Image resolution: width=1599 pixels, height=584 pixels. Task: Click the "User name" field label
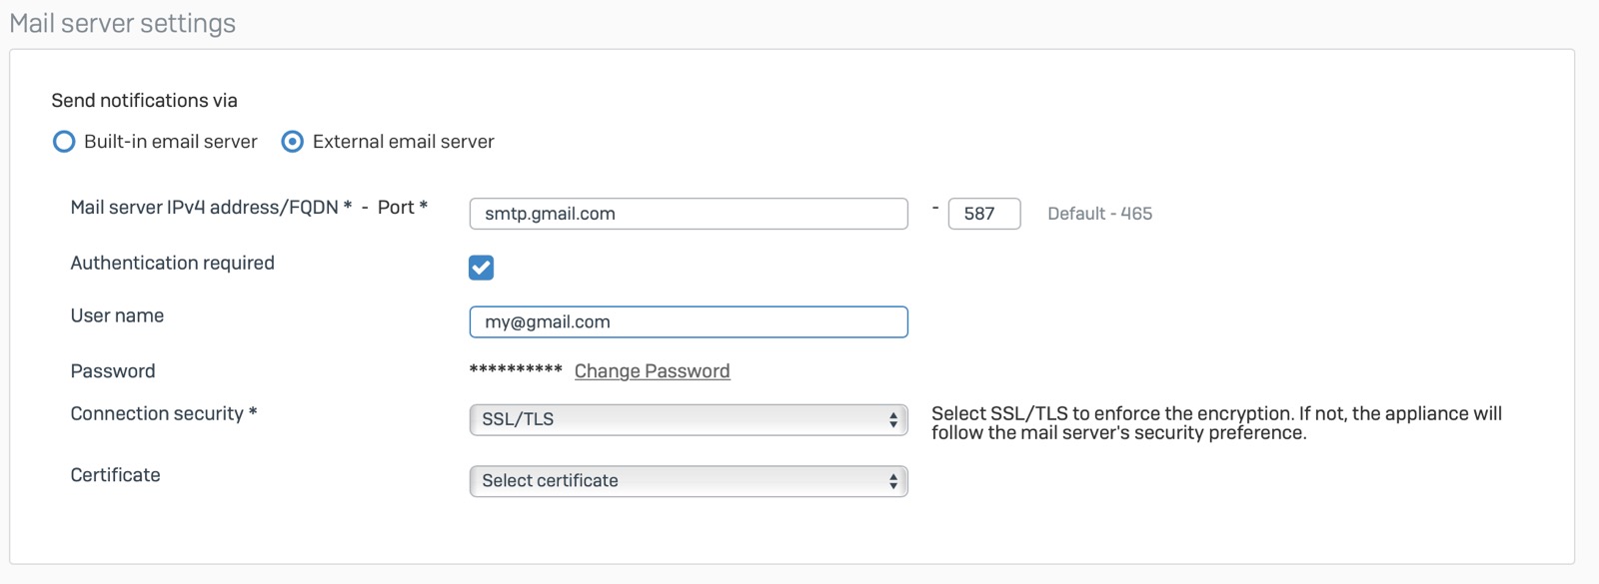point(117,316)
